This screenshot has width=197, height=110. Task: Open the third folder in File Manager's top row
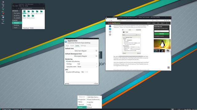tap(33, 12)
